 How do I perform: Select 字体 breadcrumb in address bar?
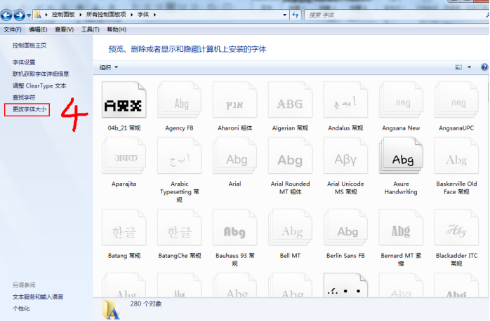143,14
